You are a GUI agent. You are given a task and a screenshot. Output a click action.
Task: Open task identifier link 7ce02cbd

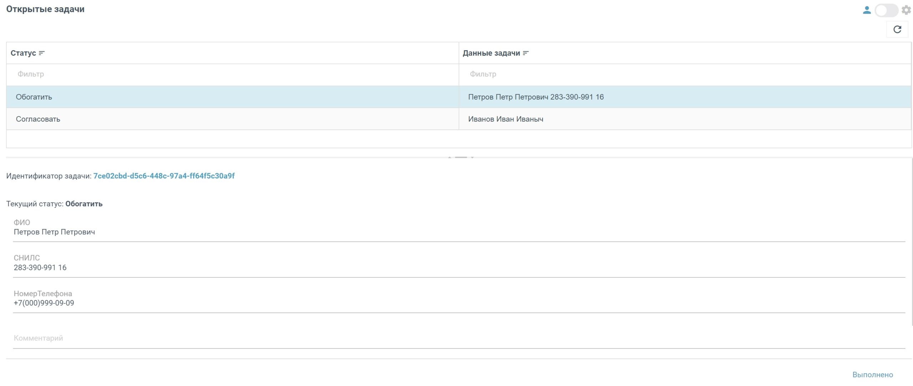[x=164, y=176]
